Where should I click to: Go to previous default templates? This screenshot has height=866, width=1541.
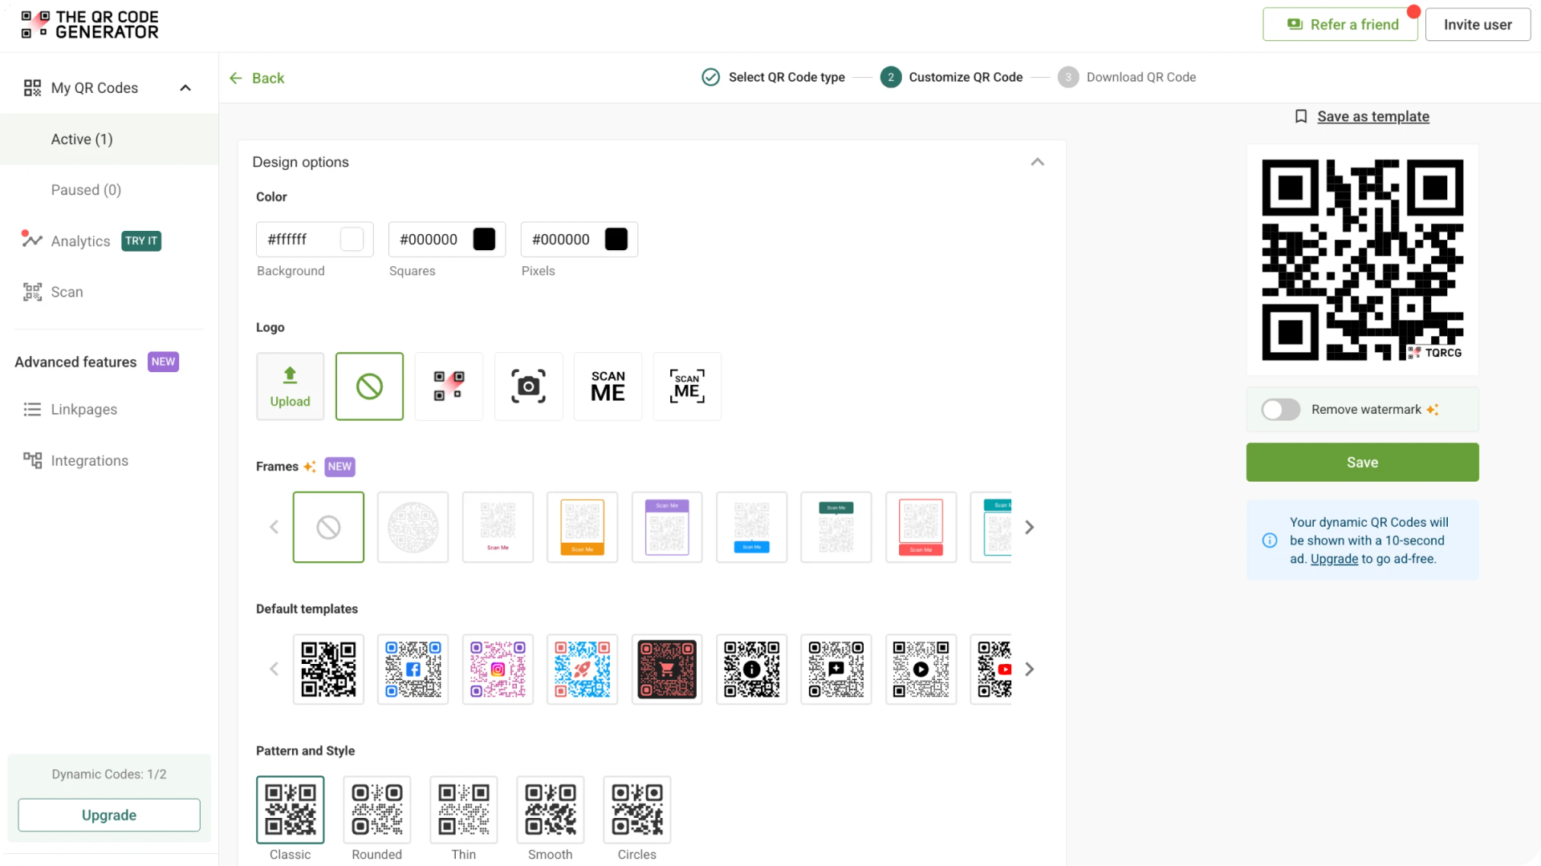(274, 669)
